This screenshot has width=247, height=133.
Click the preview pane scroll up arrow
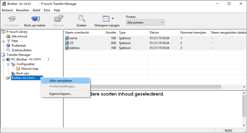pyautogui.click(x=244, y=93)
